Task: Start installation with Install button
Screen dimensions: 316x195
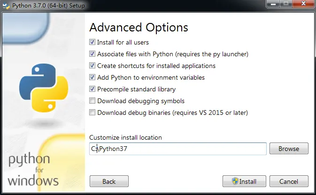Action: [244, 181]
